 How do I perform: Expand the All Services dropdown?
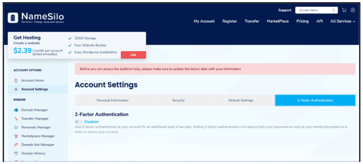coord(343,21)
